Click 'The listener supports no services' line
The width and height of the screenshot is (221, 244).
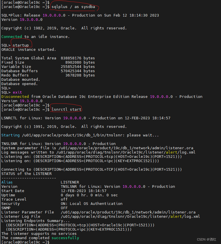(39, 233)
